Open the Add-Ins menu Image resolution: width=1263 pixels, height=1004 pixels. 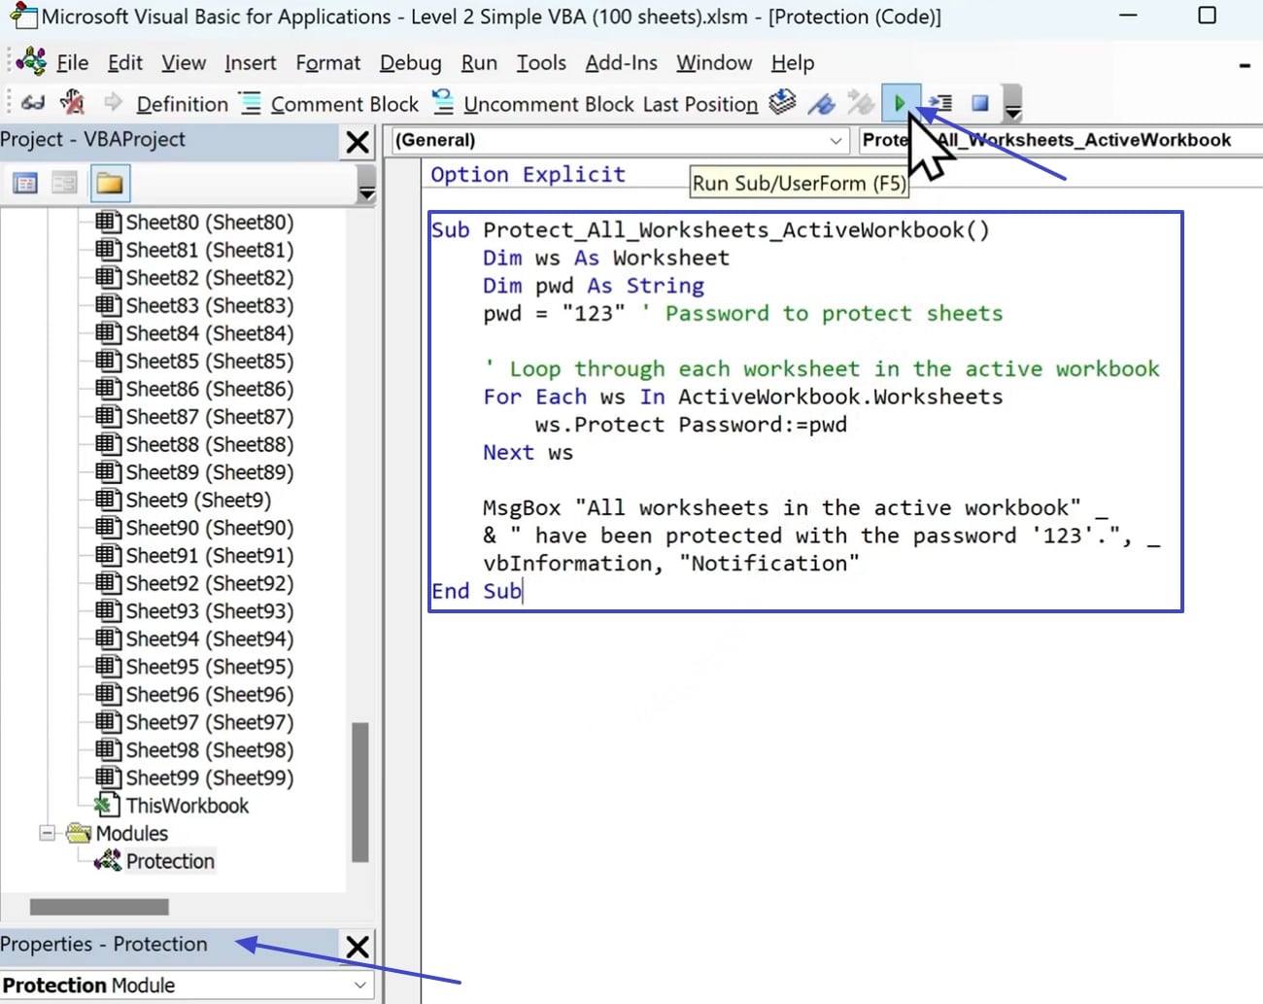point(621,62)
